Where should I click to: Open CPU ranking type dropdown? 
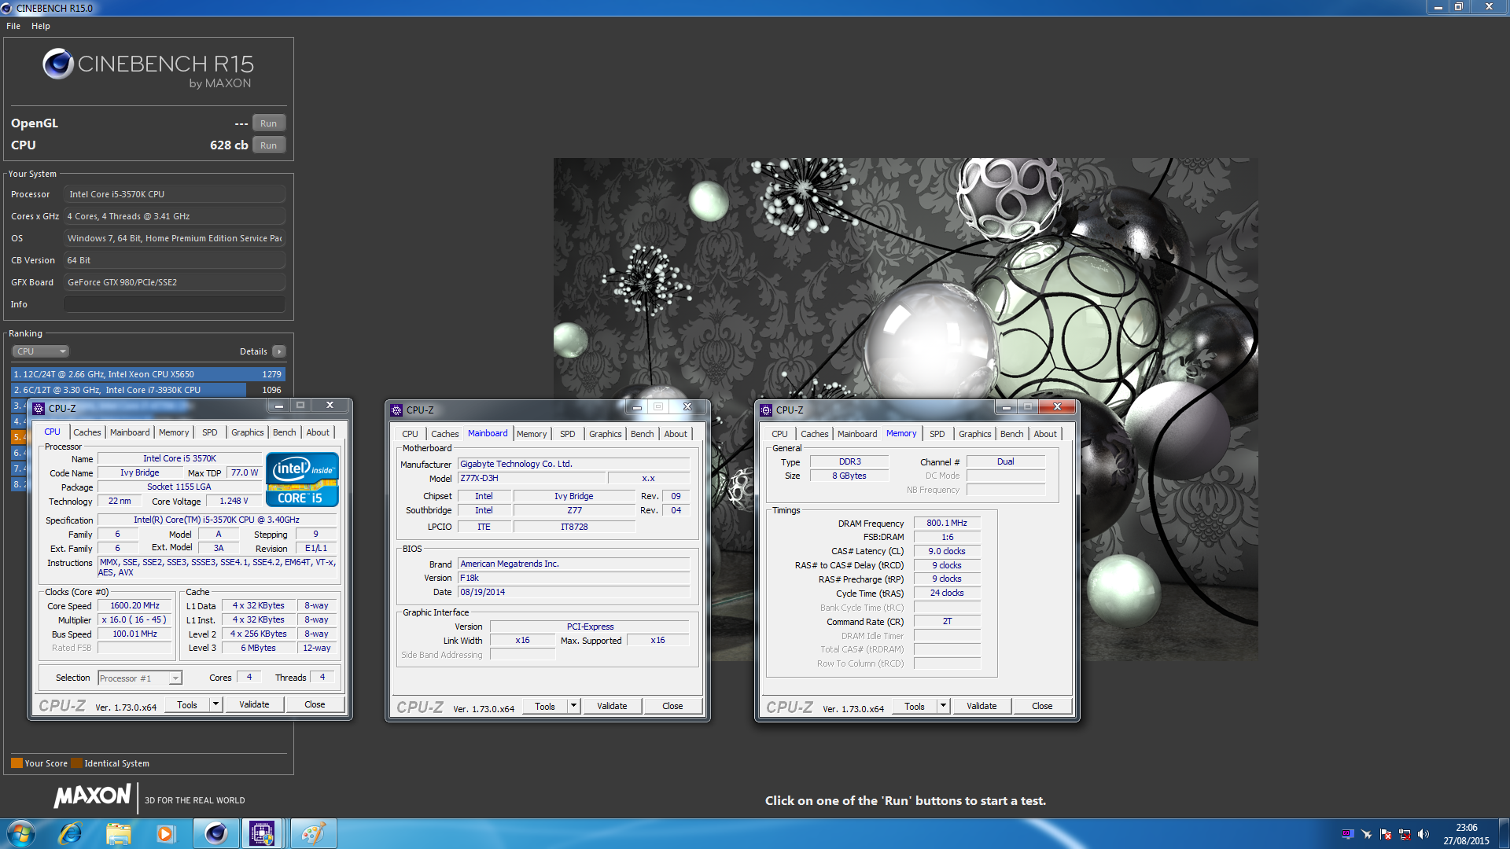click(x=41, y=351)
